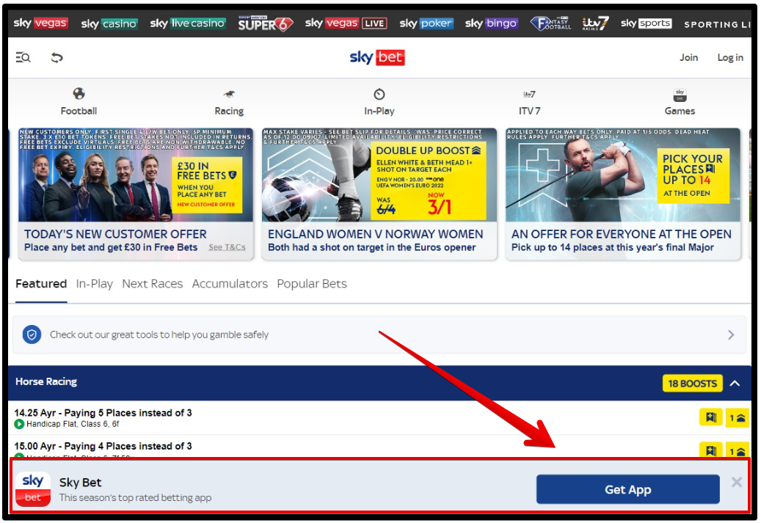
Task: Click the gamble safely tools text
Action: click(159, 334)
